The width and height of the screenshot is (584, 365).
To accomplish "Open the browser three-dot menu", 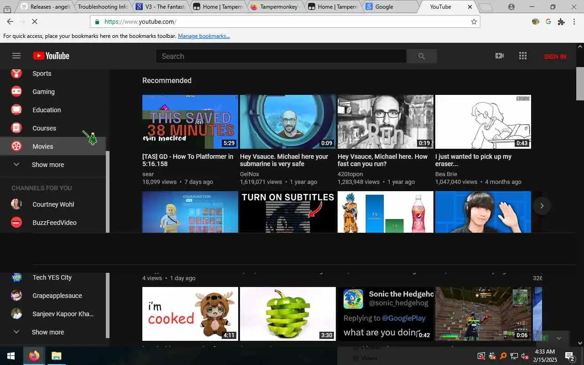I will click(x=574, y=21).
